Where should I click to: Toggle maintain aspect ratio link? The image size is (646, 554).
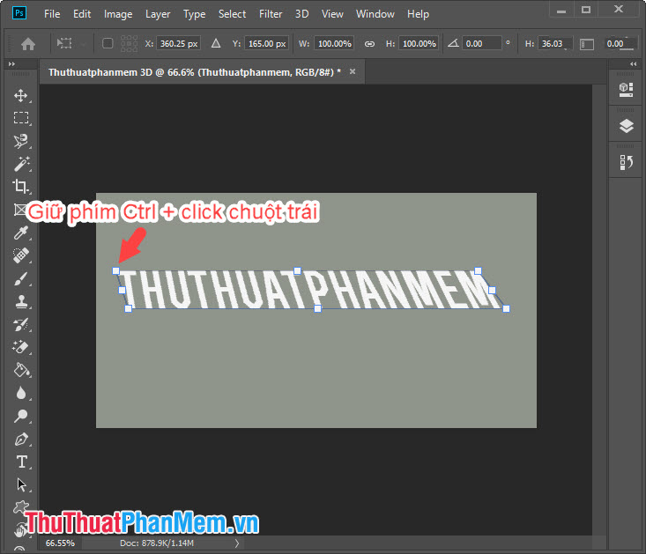click(x=369, y=44)
